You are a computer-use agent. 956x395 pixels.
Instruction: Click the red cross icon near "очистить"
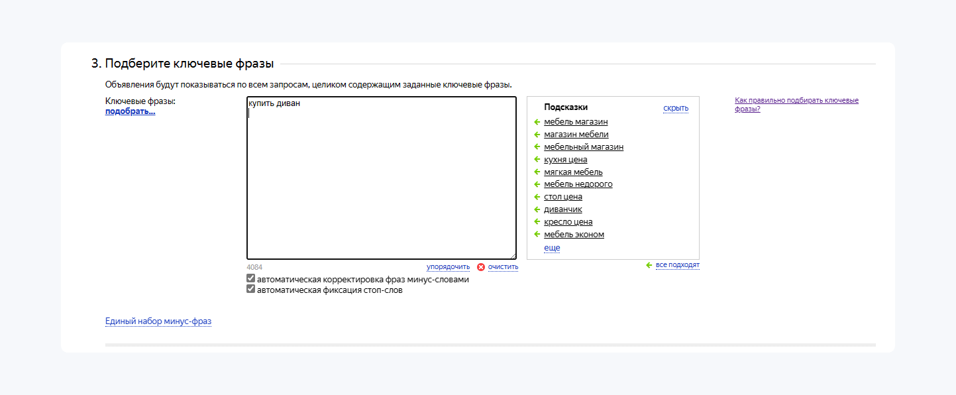pyautogui.click(x=481, y=267)
